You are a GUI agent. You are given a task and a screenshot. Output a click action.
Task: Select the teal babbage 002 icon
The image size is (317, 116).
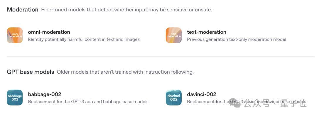pyautogui.click(x=15, y=98)
